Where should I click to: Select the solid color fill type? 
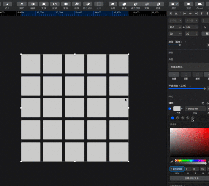[173, 118]
